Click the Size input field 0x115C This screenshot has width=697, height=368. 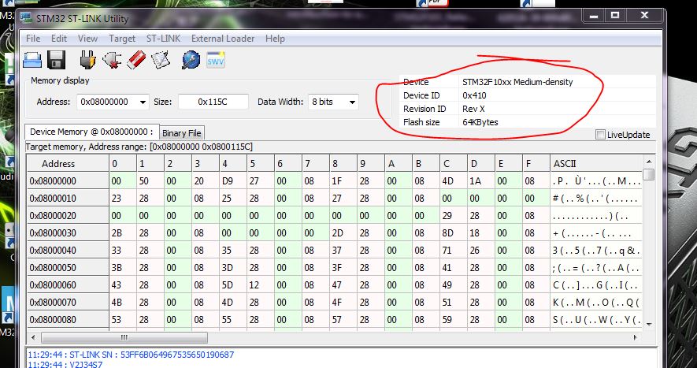[213, 102]
